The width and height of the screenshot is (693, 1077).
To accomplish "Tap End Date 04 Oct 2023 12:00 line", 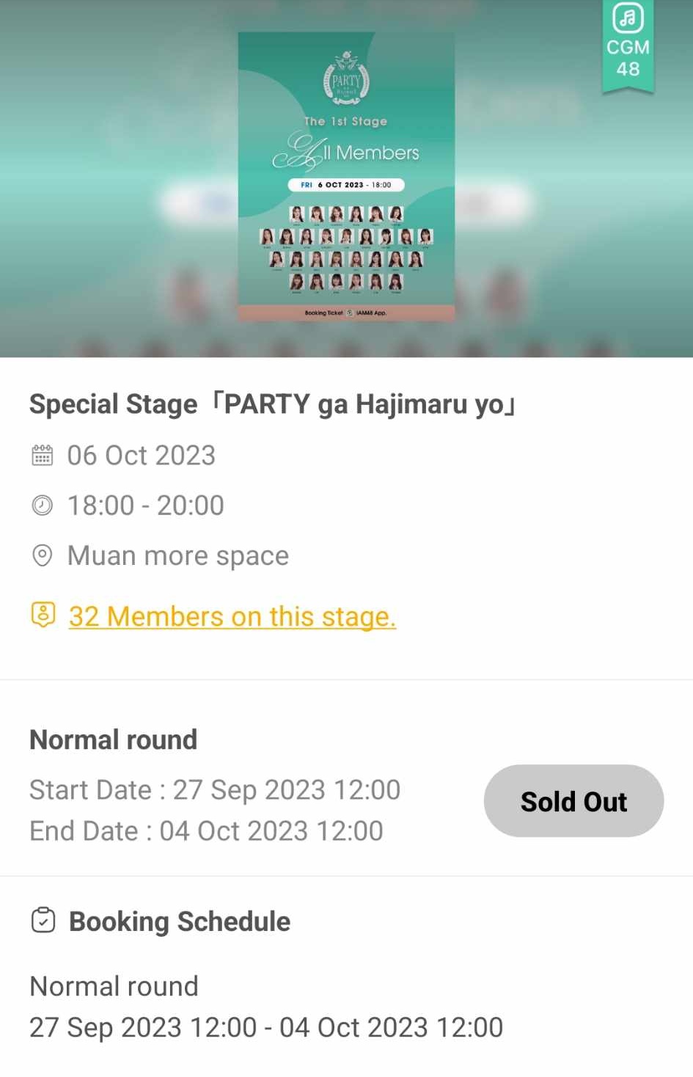I will point(206,831).
